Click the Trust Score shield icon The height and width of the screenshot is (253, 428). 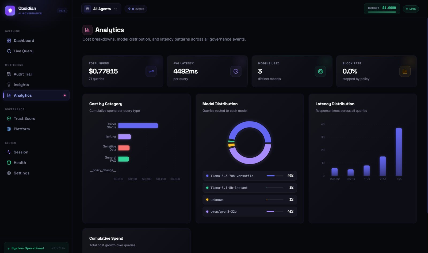click(x=9, y=118)
